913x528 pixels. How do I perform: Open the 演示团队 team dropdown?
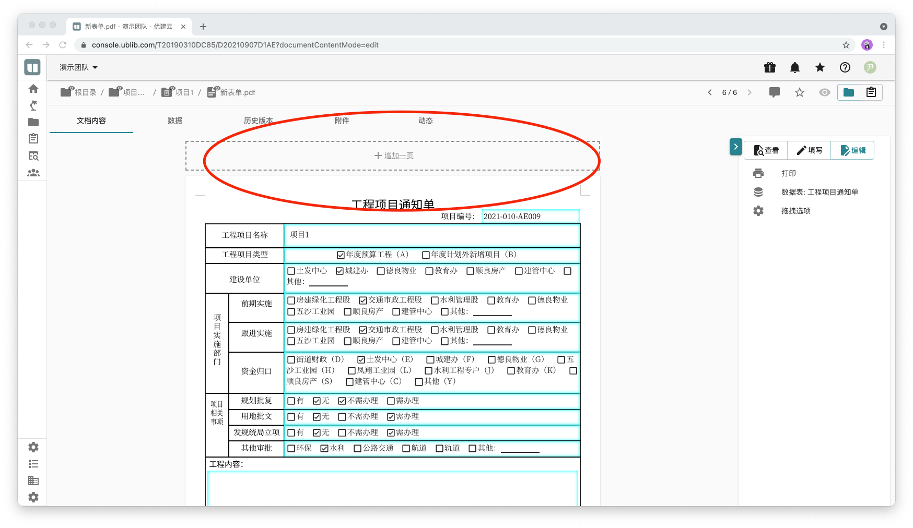(78, 67)
